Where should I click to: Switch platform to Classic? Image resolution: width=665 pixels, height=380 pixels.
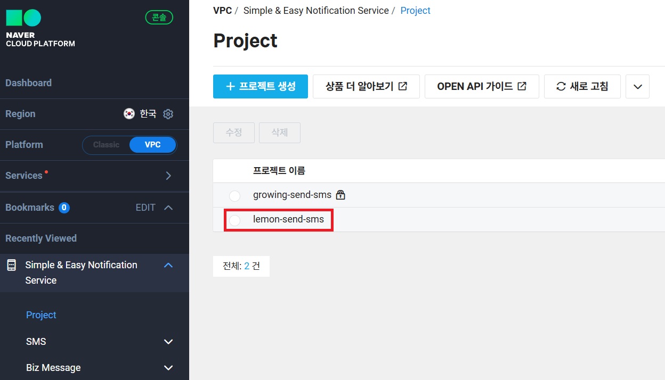[x=106, y=145]
